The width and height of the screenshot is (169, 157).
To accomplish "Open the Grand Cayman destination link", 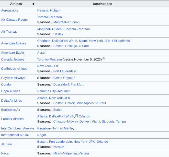I will click(64, 78).
